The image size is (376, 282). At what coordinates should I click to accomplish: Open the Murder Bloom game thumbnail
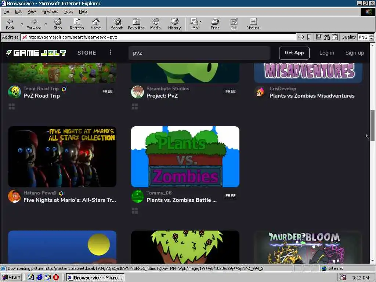coord(308,247)
